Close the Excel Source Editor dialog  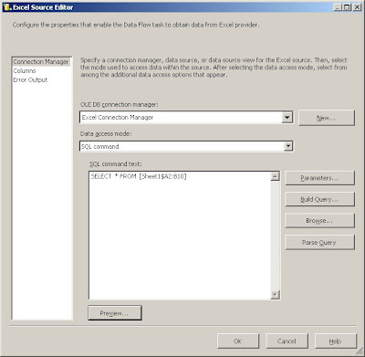click(357, 7)
